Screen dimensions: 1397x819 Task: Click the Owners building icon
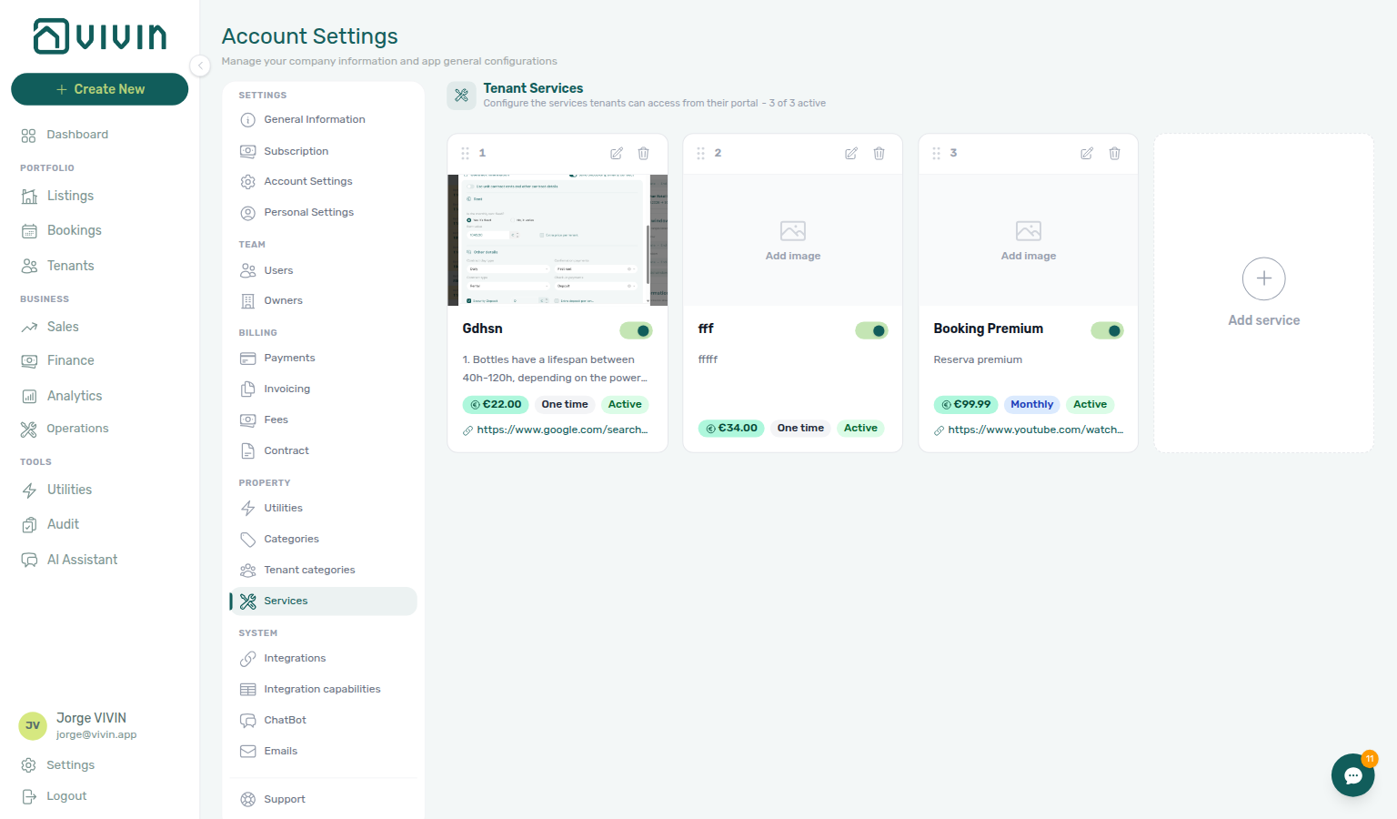pyautogui.click(x=247, y=301)
